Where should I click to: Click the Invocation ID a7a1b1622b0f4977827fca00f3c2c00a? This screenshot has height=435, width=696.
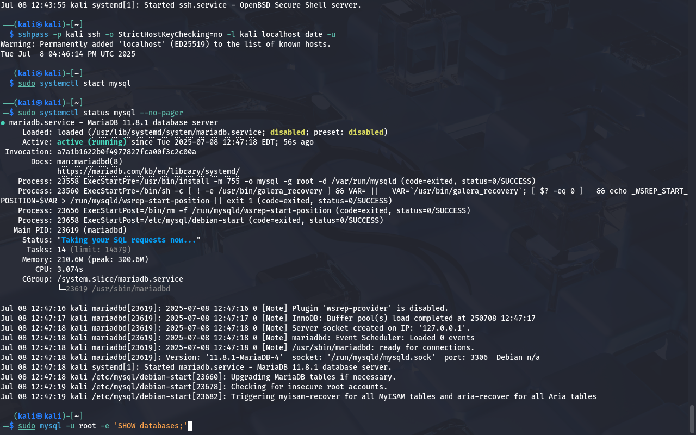click(127, 152)
